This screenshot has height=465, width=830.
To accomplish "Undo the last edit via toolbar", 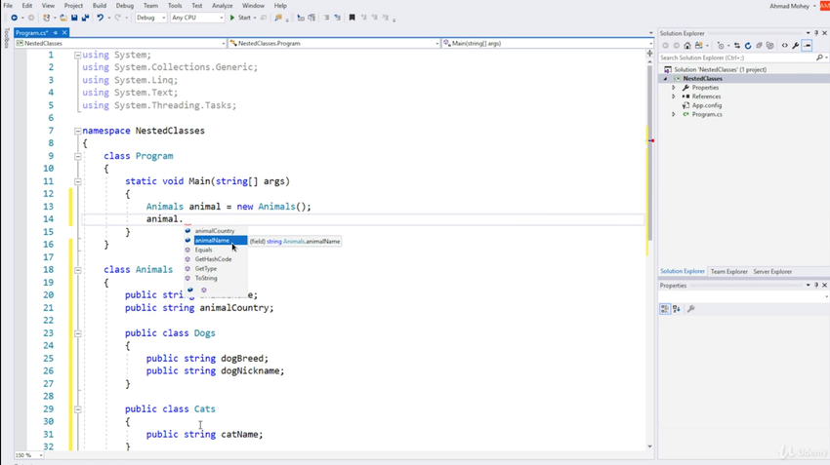I will (100, 18).
